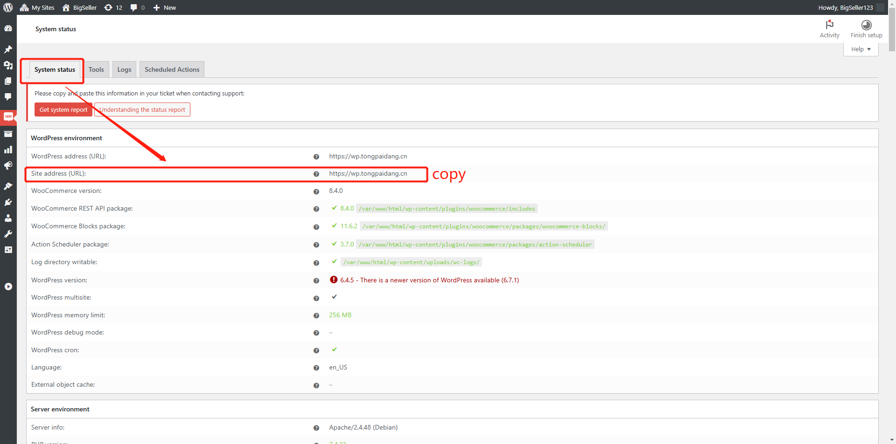Click the Get system report button
Screen dimensions: 896x444
[63, 110]
